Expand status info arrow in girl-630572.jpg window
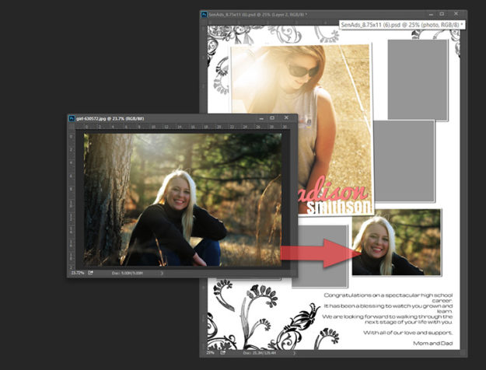486x370 pixels. [x=162, y=273]
